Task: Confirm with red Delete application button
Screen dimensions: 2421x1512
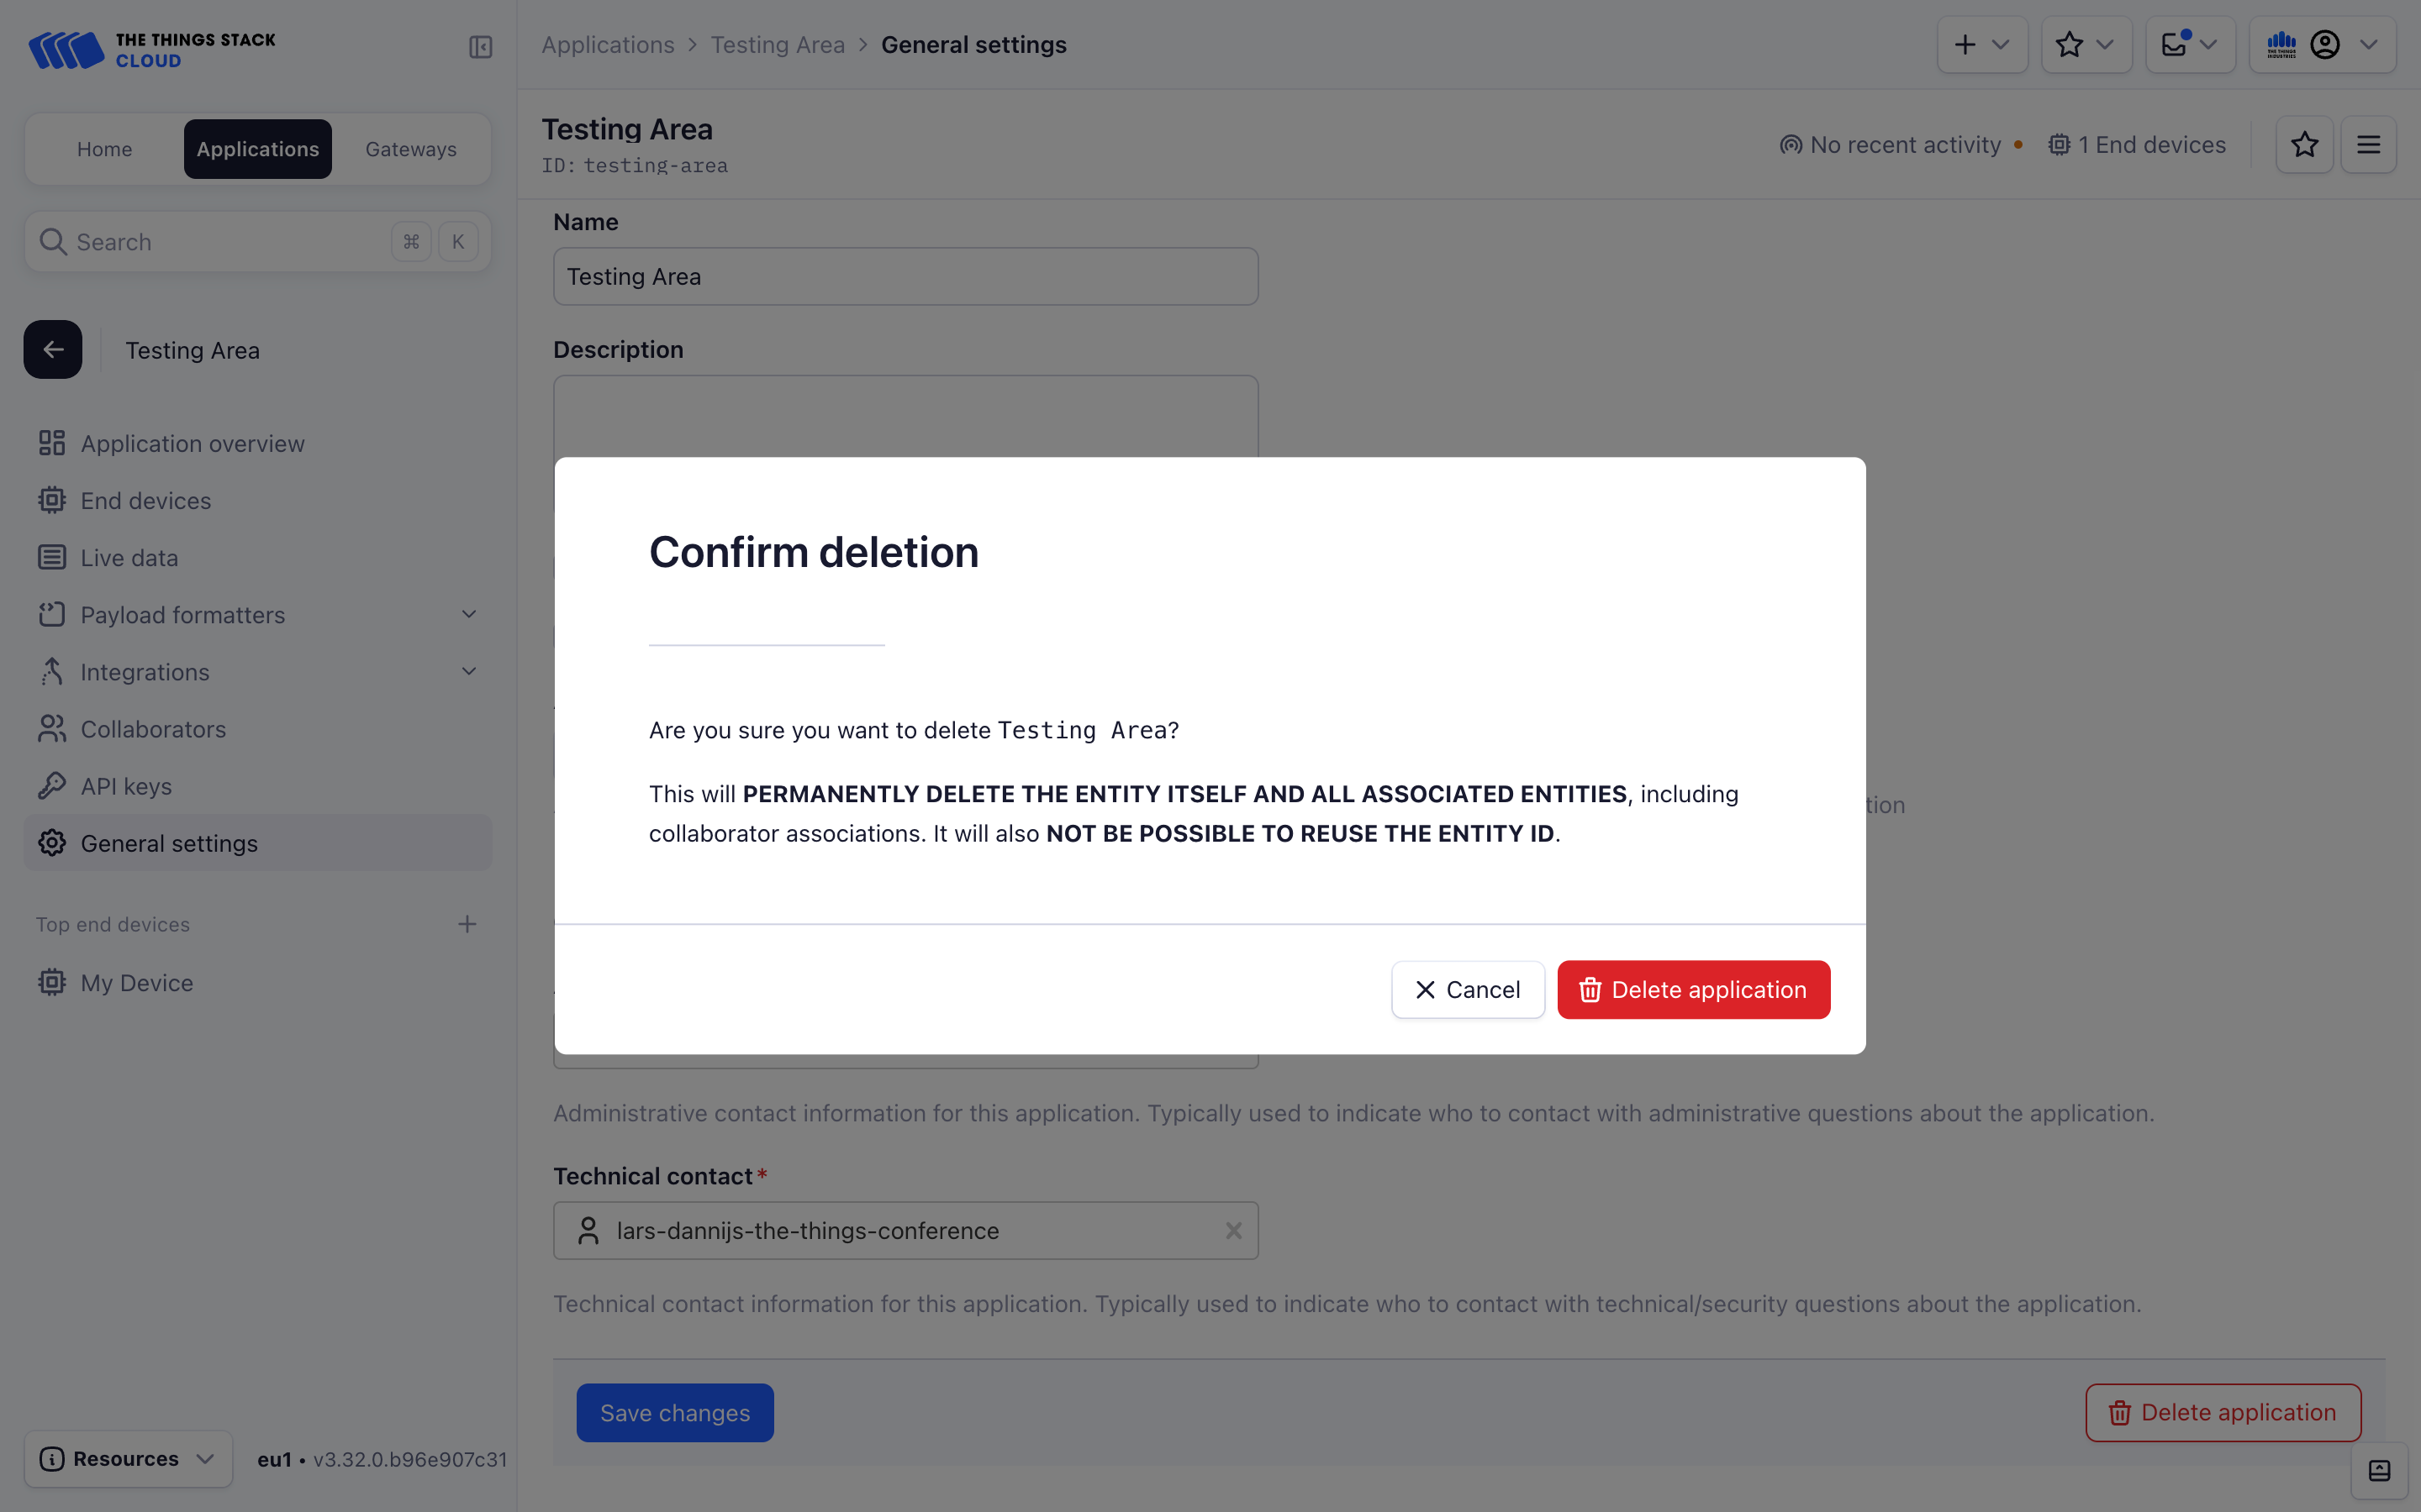Action: pos(1693,990)
